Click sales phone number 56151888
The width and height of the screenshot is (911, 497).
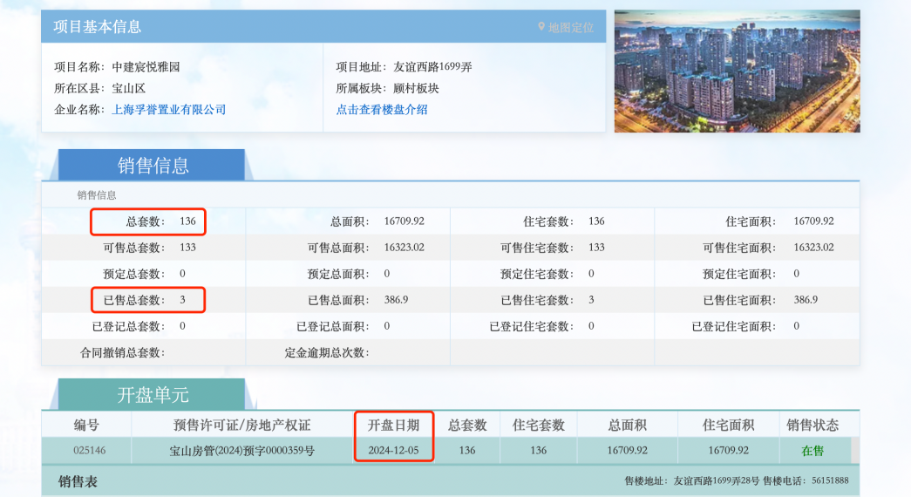[x=830, y=480]
